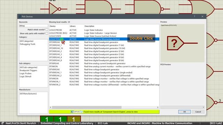Select RTDBREAK_4 device row

click(x=104, y=57)
